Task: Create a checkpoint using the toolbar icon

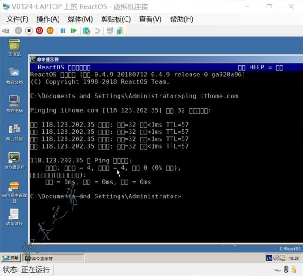Action: 86,30
